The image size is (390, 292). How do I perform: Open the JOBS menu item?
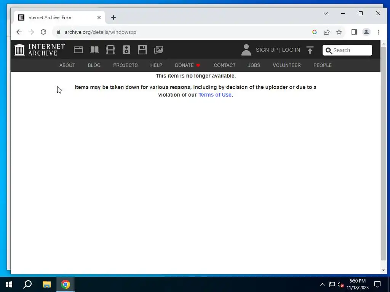click(254, 65)
